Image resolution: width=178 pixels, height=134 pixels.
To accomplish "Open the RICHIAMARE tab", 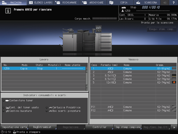I will coord(67,2).
